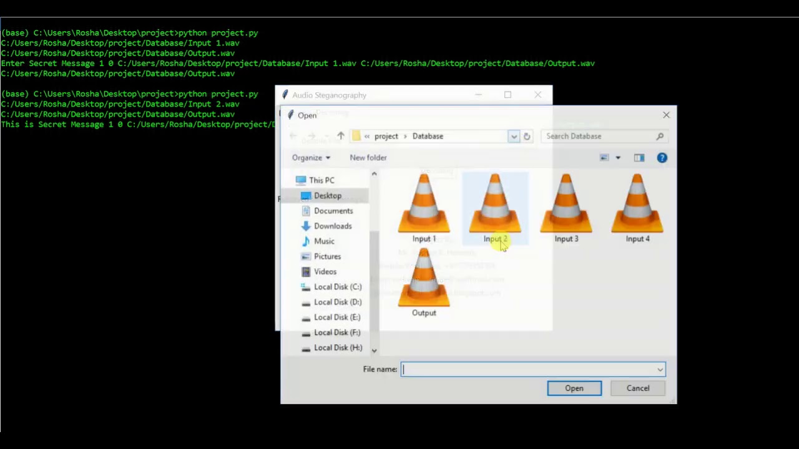Select the Input 4 audio file

click(x=637, y=209)
